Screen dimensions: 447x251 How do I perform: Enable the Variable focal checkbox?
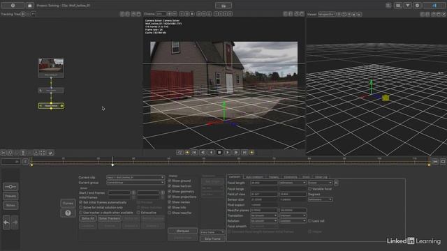310,189
